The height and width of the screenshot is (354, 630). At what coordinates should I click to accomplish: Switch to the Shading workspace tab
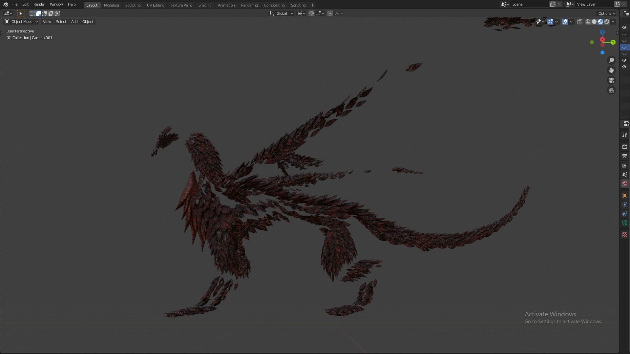point(205,5)
